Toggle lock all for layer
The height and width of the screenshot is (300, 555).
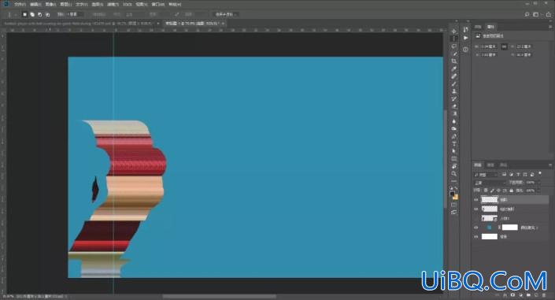tap(511, 191)
